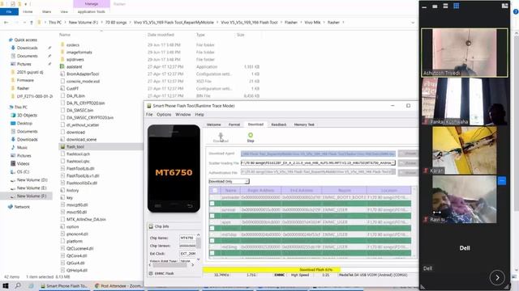
Task: Click blue more-options button on Ravi's video
Action: pos(502,181)
